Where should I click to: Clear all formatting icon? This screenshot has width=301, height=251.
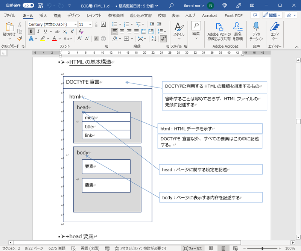pos(81,32)
